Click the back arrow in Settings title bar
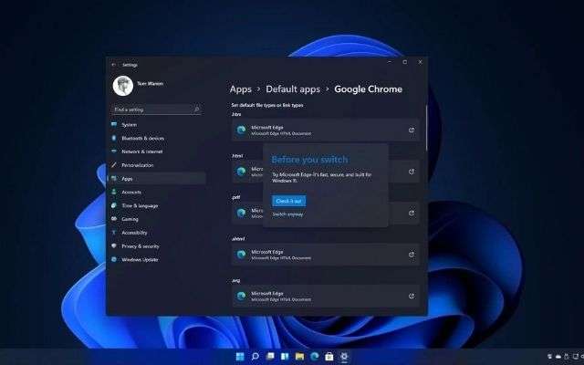The height and width of the screenshot is (365, 584). click(x=113, y=65)
